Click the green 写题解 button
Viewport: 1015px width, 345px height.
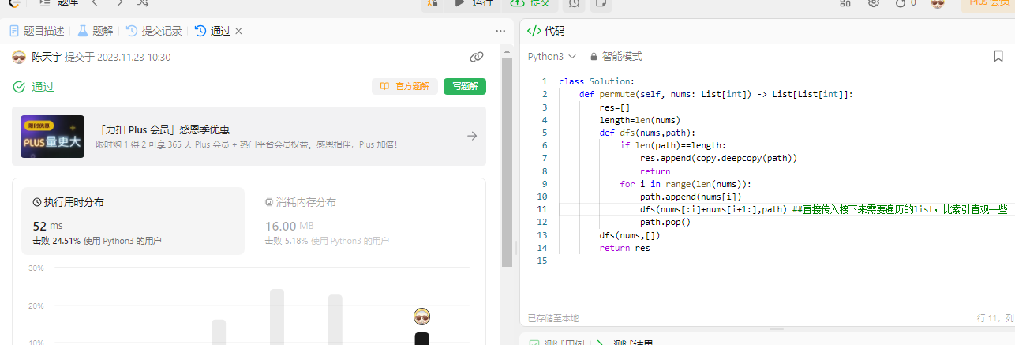(x=465, y=86)
